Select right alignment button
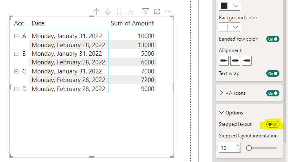The width and height of the screenshot is (288, 162). (x=247, y=61)
